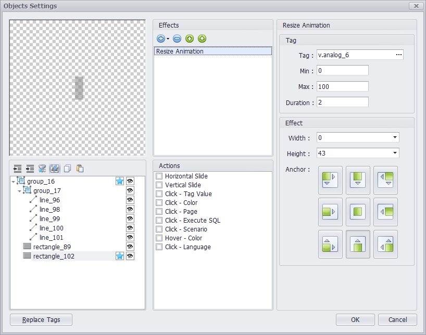The image size is (426, 335).
Task: Set the anchor to the center
Action: pos(358,212)
